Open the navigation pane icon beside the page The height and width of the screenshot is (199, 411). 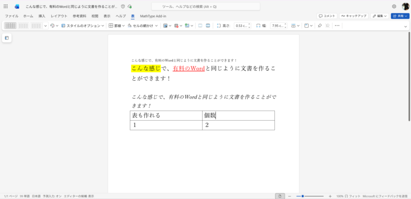[x=7, y=38]
